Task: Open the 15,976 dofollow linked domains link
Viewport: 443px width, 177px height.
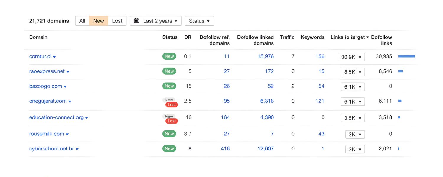Action: tap(266, 56)
